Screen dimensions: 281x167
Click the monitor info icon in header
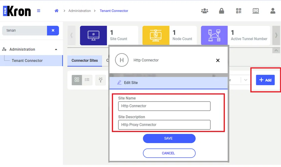[x=256, y=11]
